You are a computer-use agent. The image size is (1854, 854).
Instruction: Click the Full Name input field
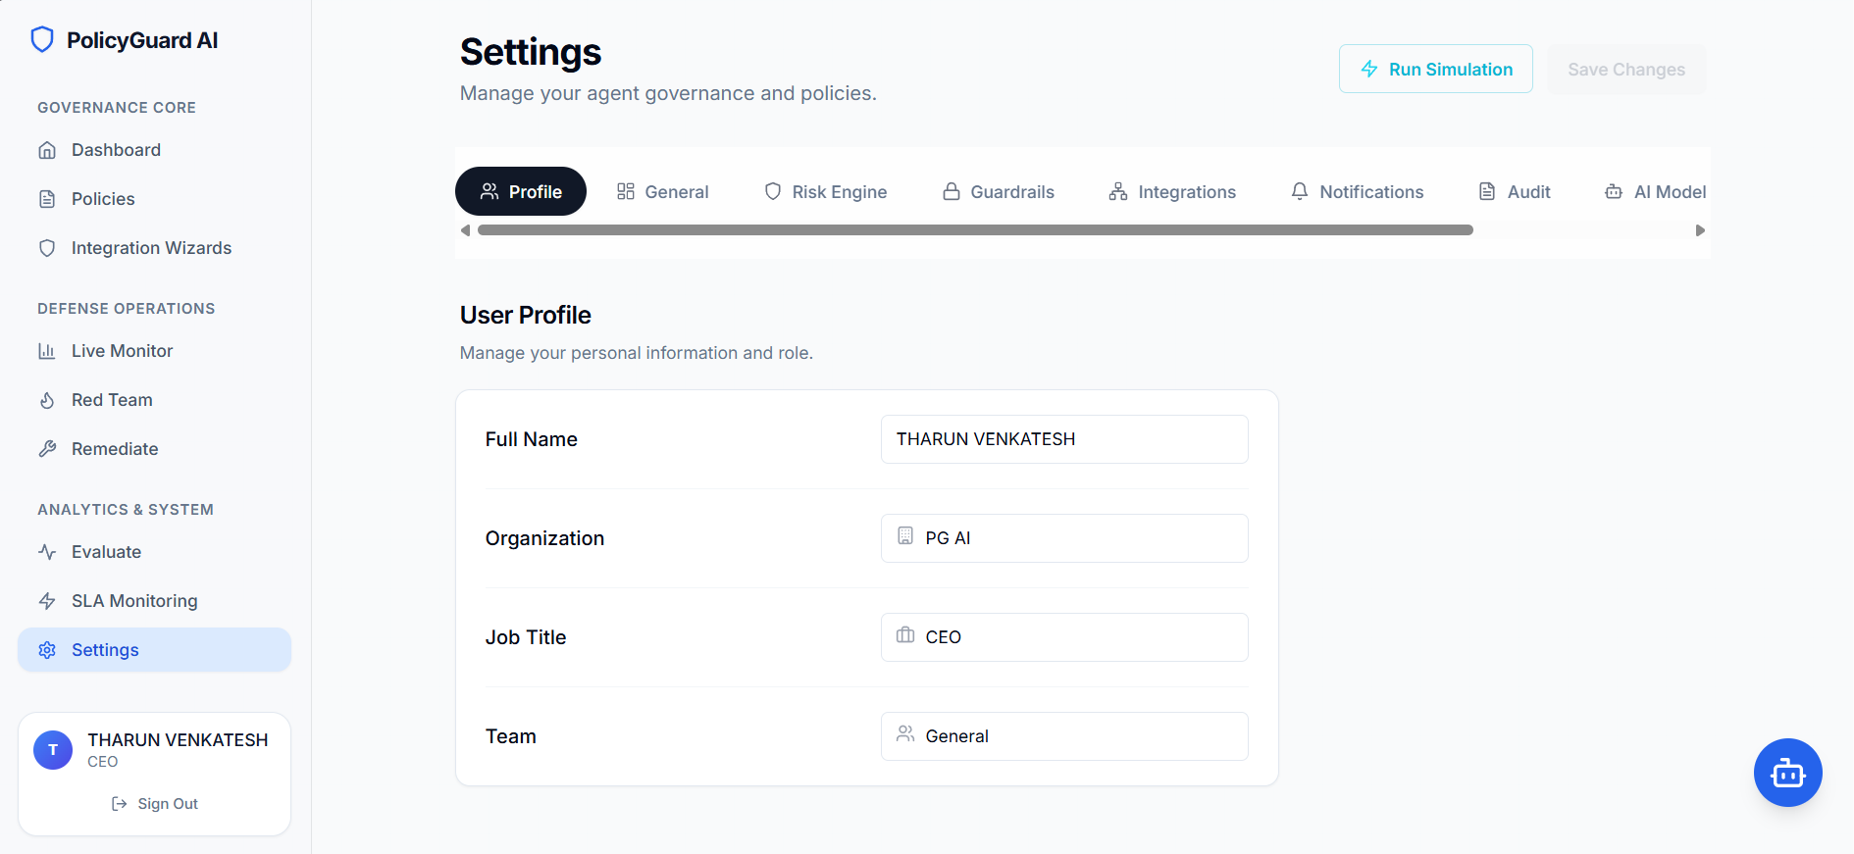1064,439
